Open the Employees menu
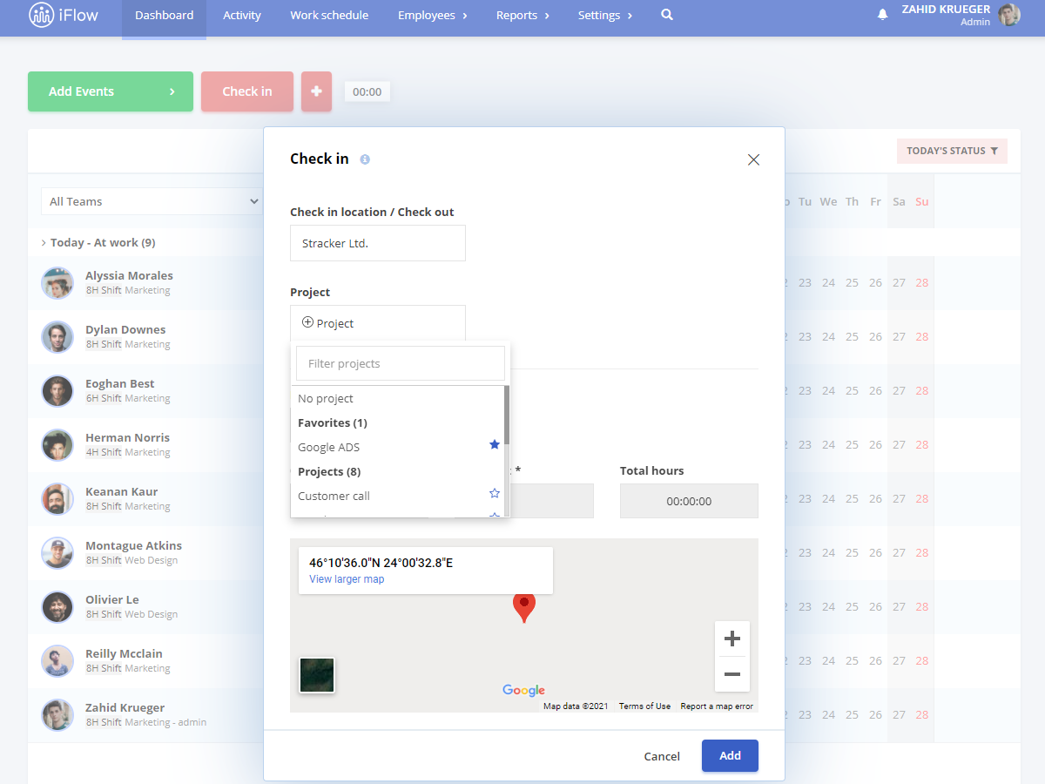1045x784 pixels. [x=433, y=15]
